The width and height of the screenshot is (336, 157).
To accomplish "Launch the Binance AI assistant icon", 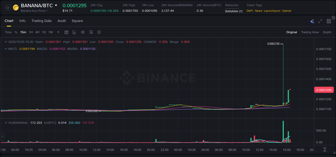I will tap(312, 21).
